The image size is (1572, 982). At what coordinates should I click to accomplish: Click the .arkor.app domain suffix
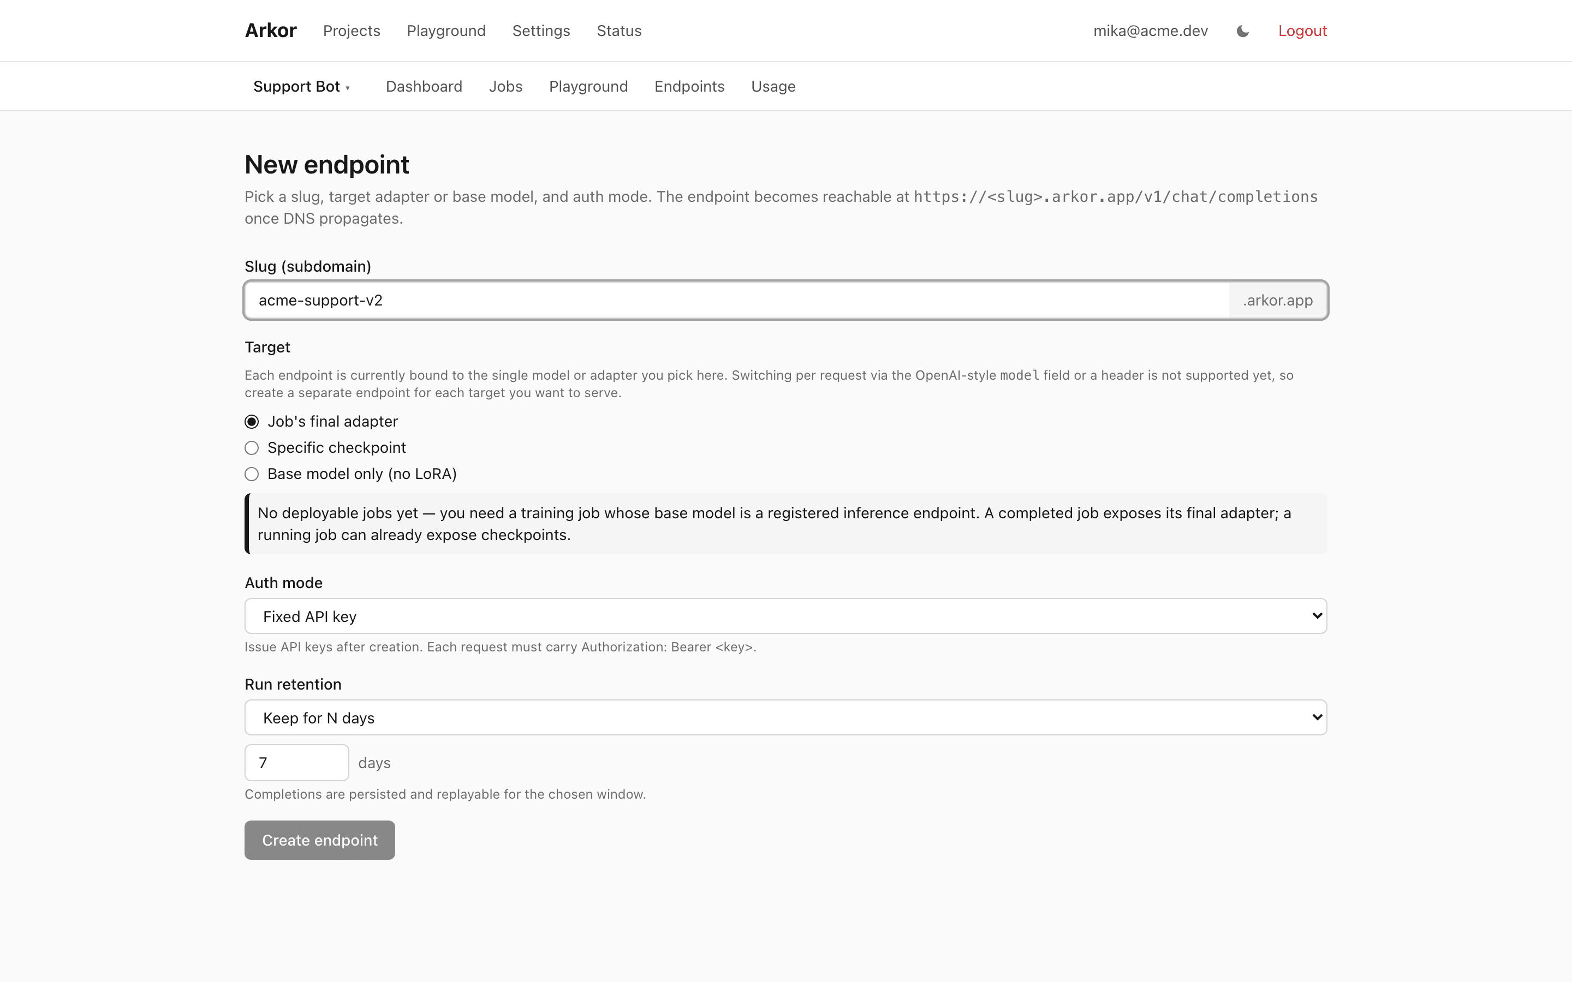coord(1278,300)
